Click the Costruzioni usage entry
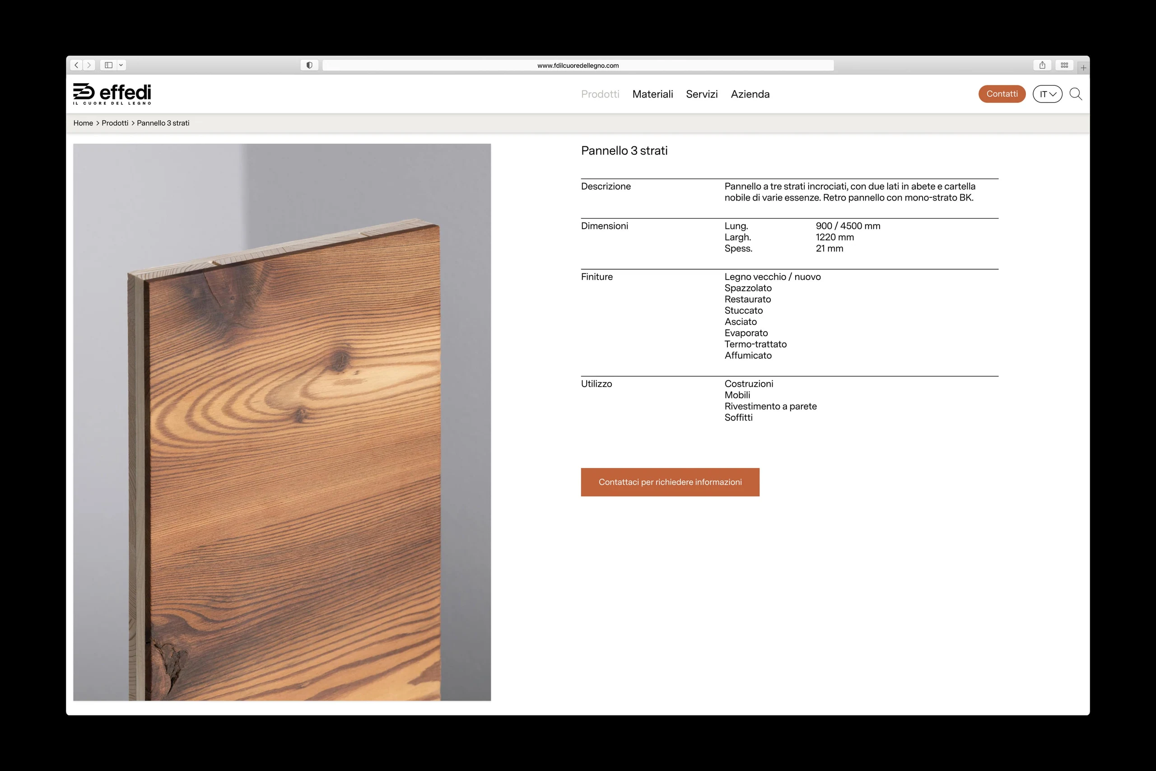This screenshot has height=771, width=1156. click(x=749, y=383)
